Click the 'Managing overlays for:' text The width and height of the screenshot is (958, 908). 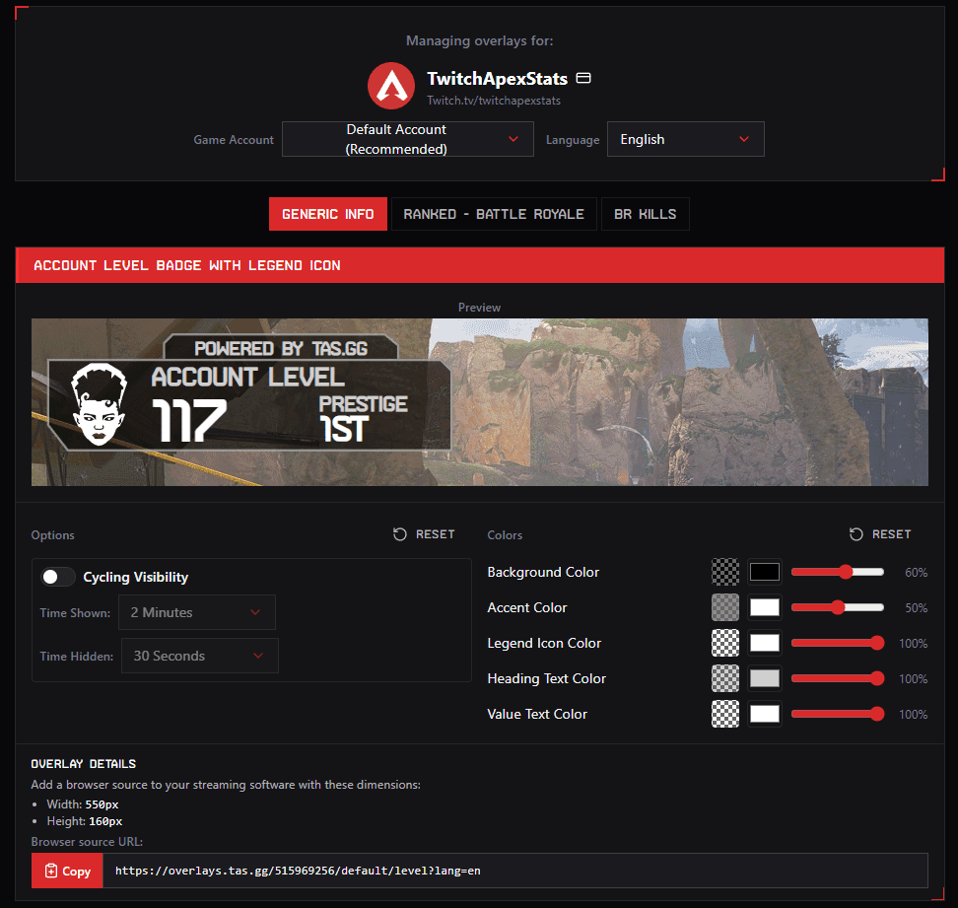coord(480,41)
